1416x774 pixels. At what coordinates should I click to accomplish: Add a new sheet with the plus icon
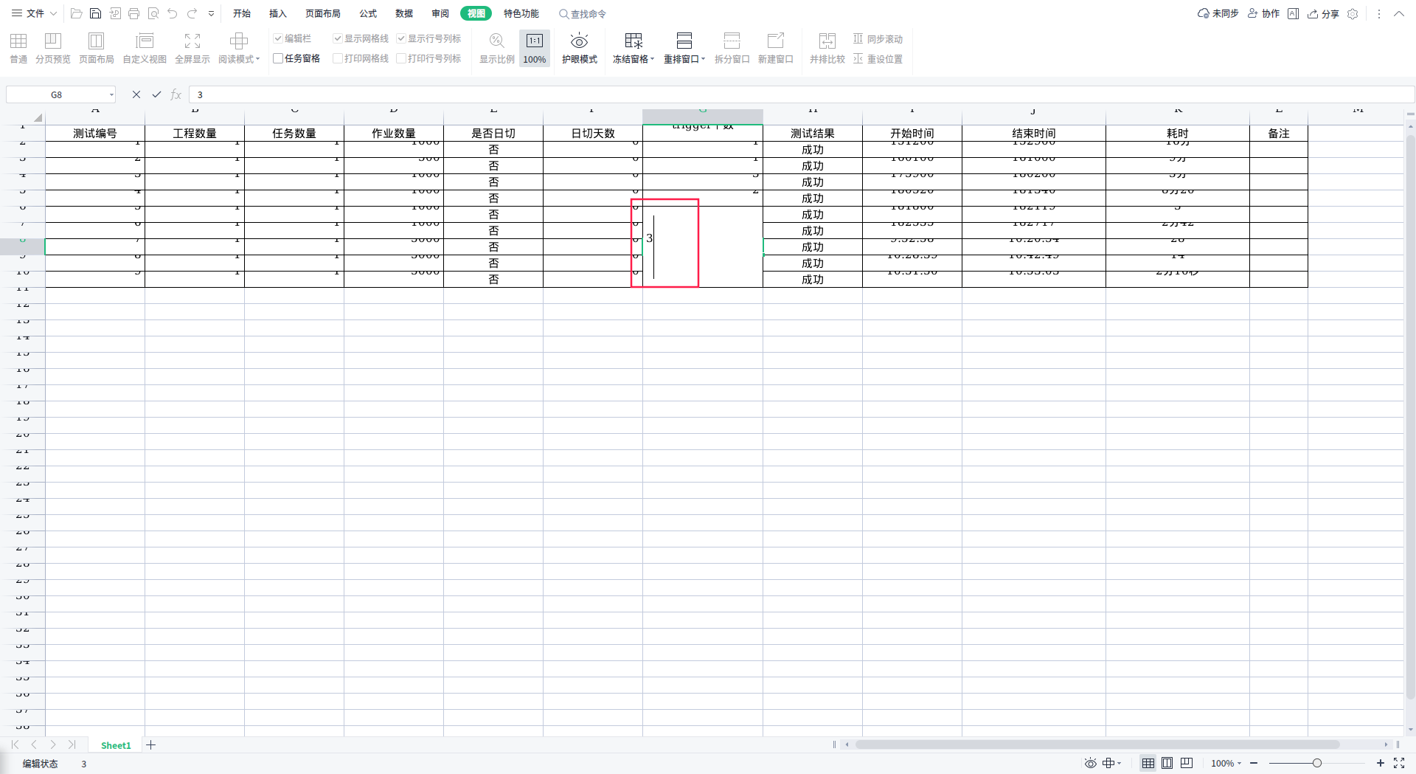151,745
